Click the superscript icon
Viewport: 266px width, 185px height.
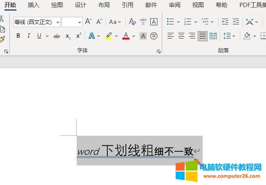78,36
